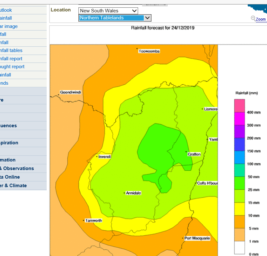
Task: Expand the Northern Tablelands district dropdown
Action: click(115, 18)
